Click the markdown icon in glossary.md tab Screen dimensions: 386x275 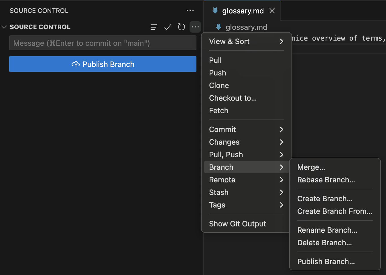[x=215, y=11]
